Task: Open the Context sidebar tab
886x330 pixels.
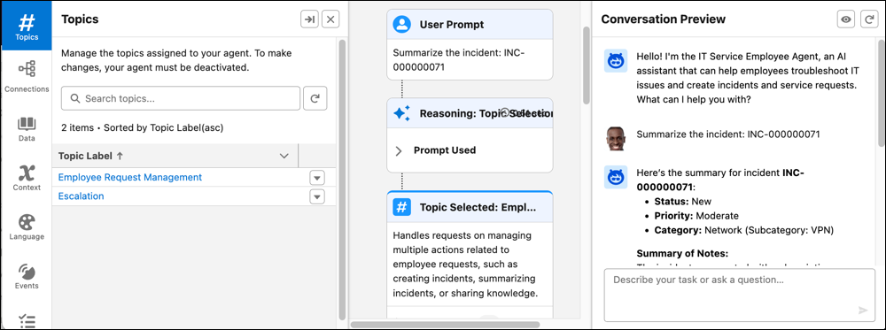Action: [27, 178]
